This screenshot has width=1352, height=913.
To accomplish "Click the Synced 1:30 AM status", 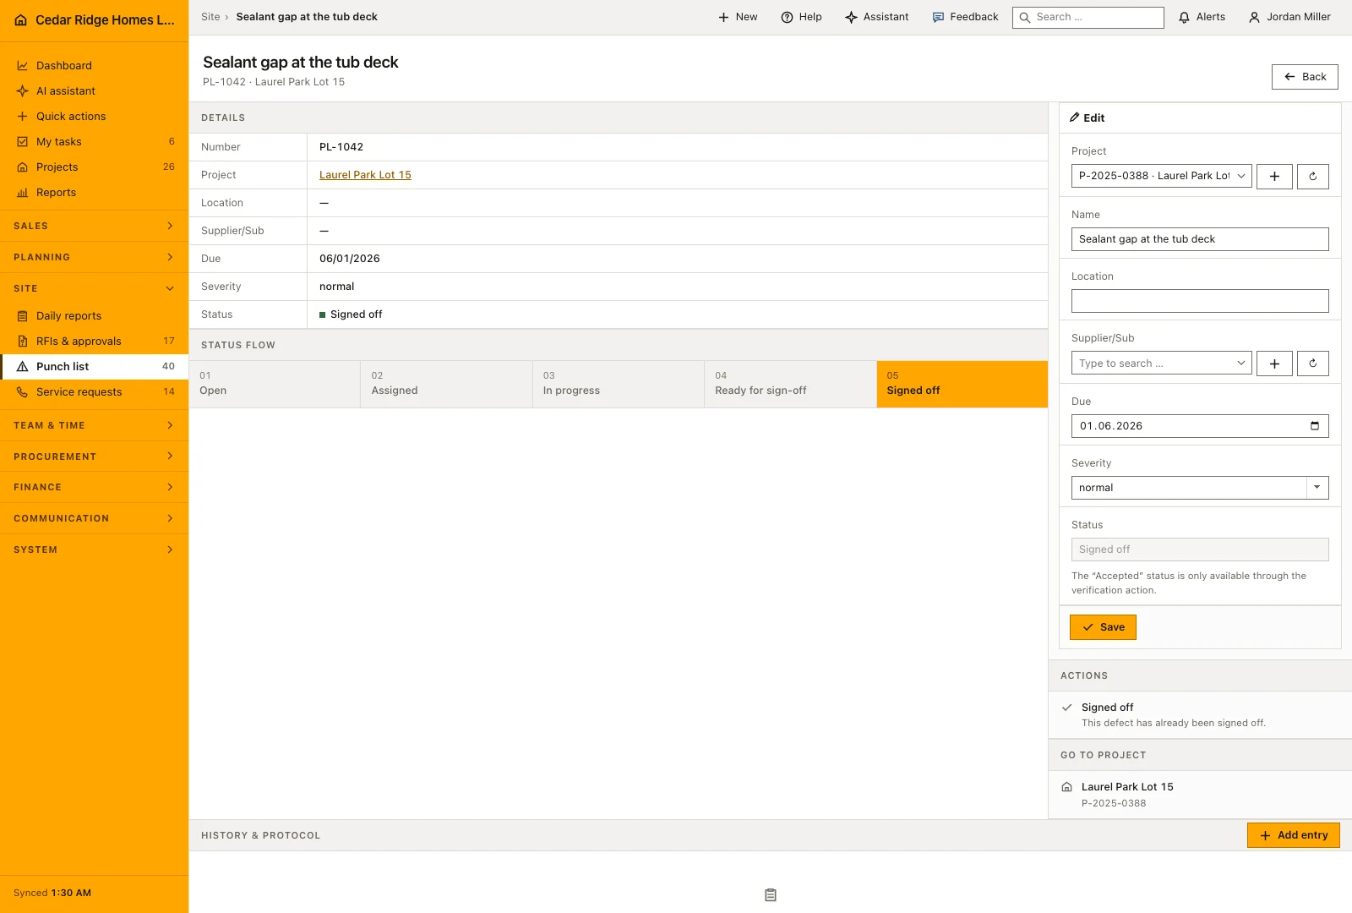I will [52, 893].
